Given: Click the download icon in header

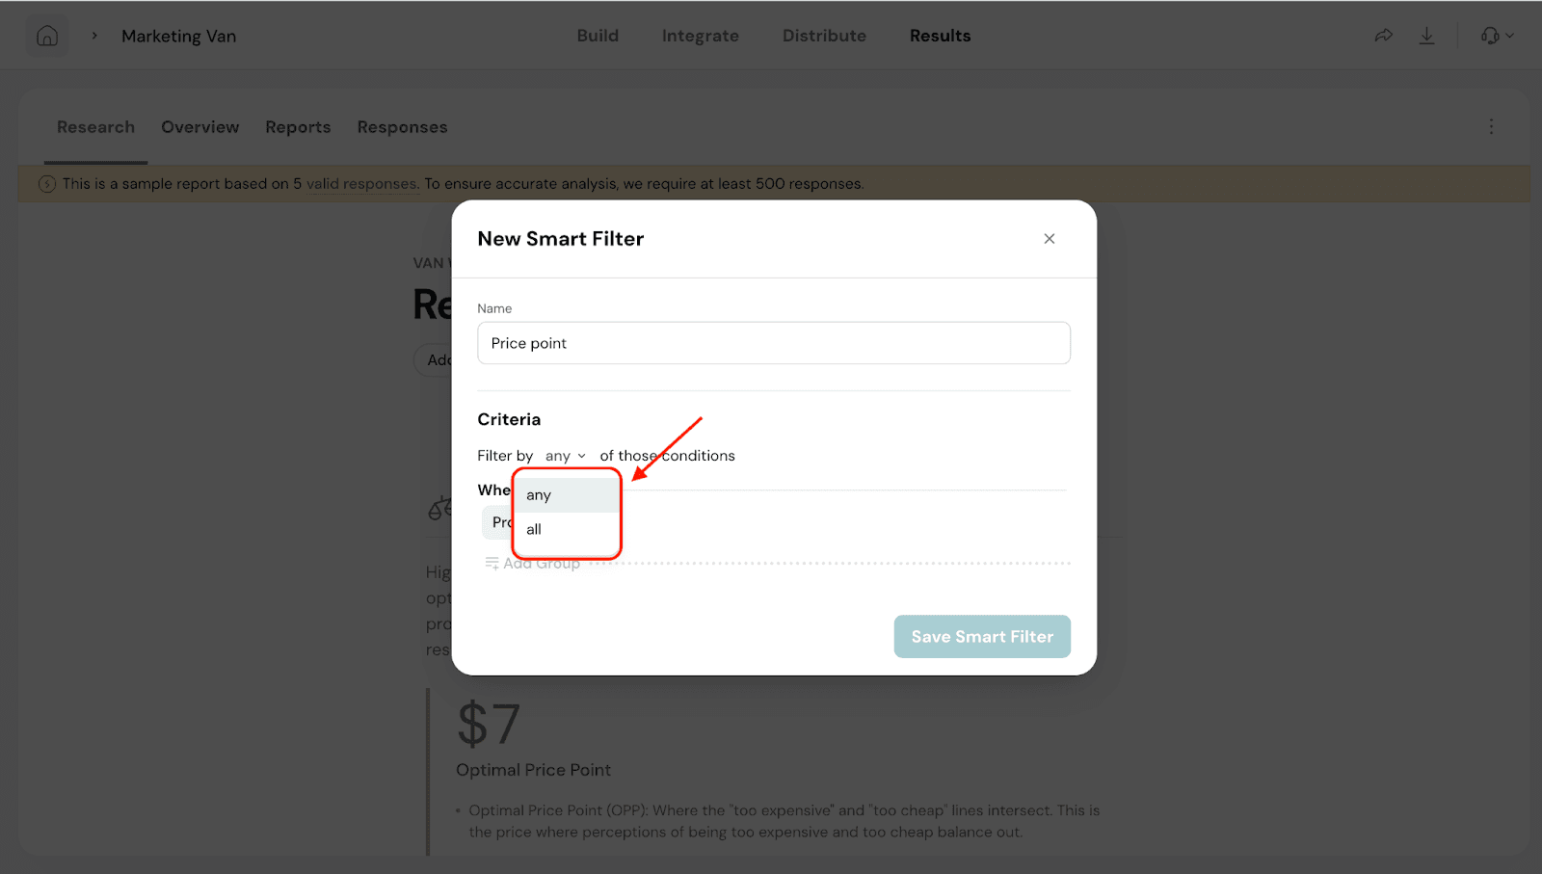Looking at the screenshot, I should tap(1427, 36).
